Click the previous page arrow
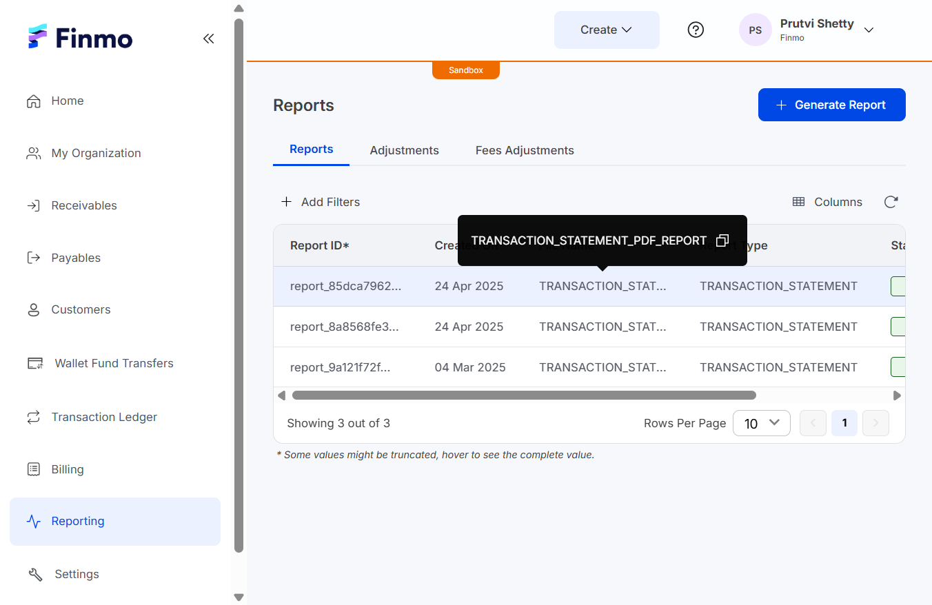This screenshot has height=605, width=932. coord(813,423)
